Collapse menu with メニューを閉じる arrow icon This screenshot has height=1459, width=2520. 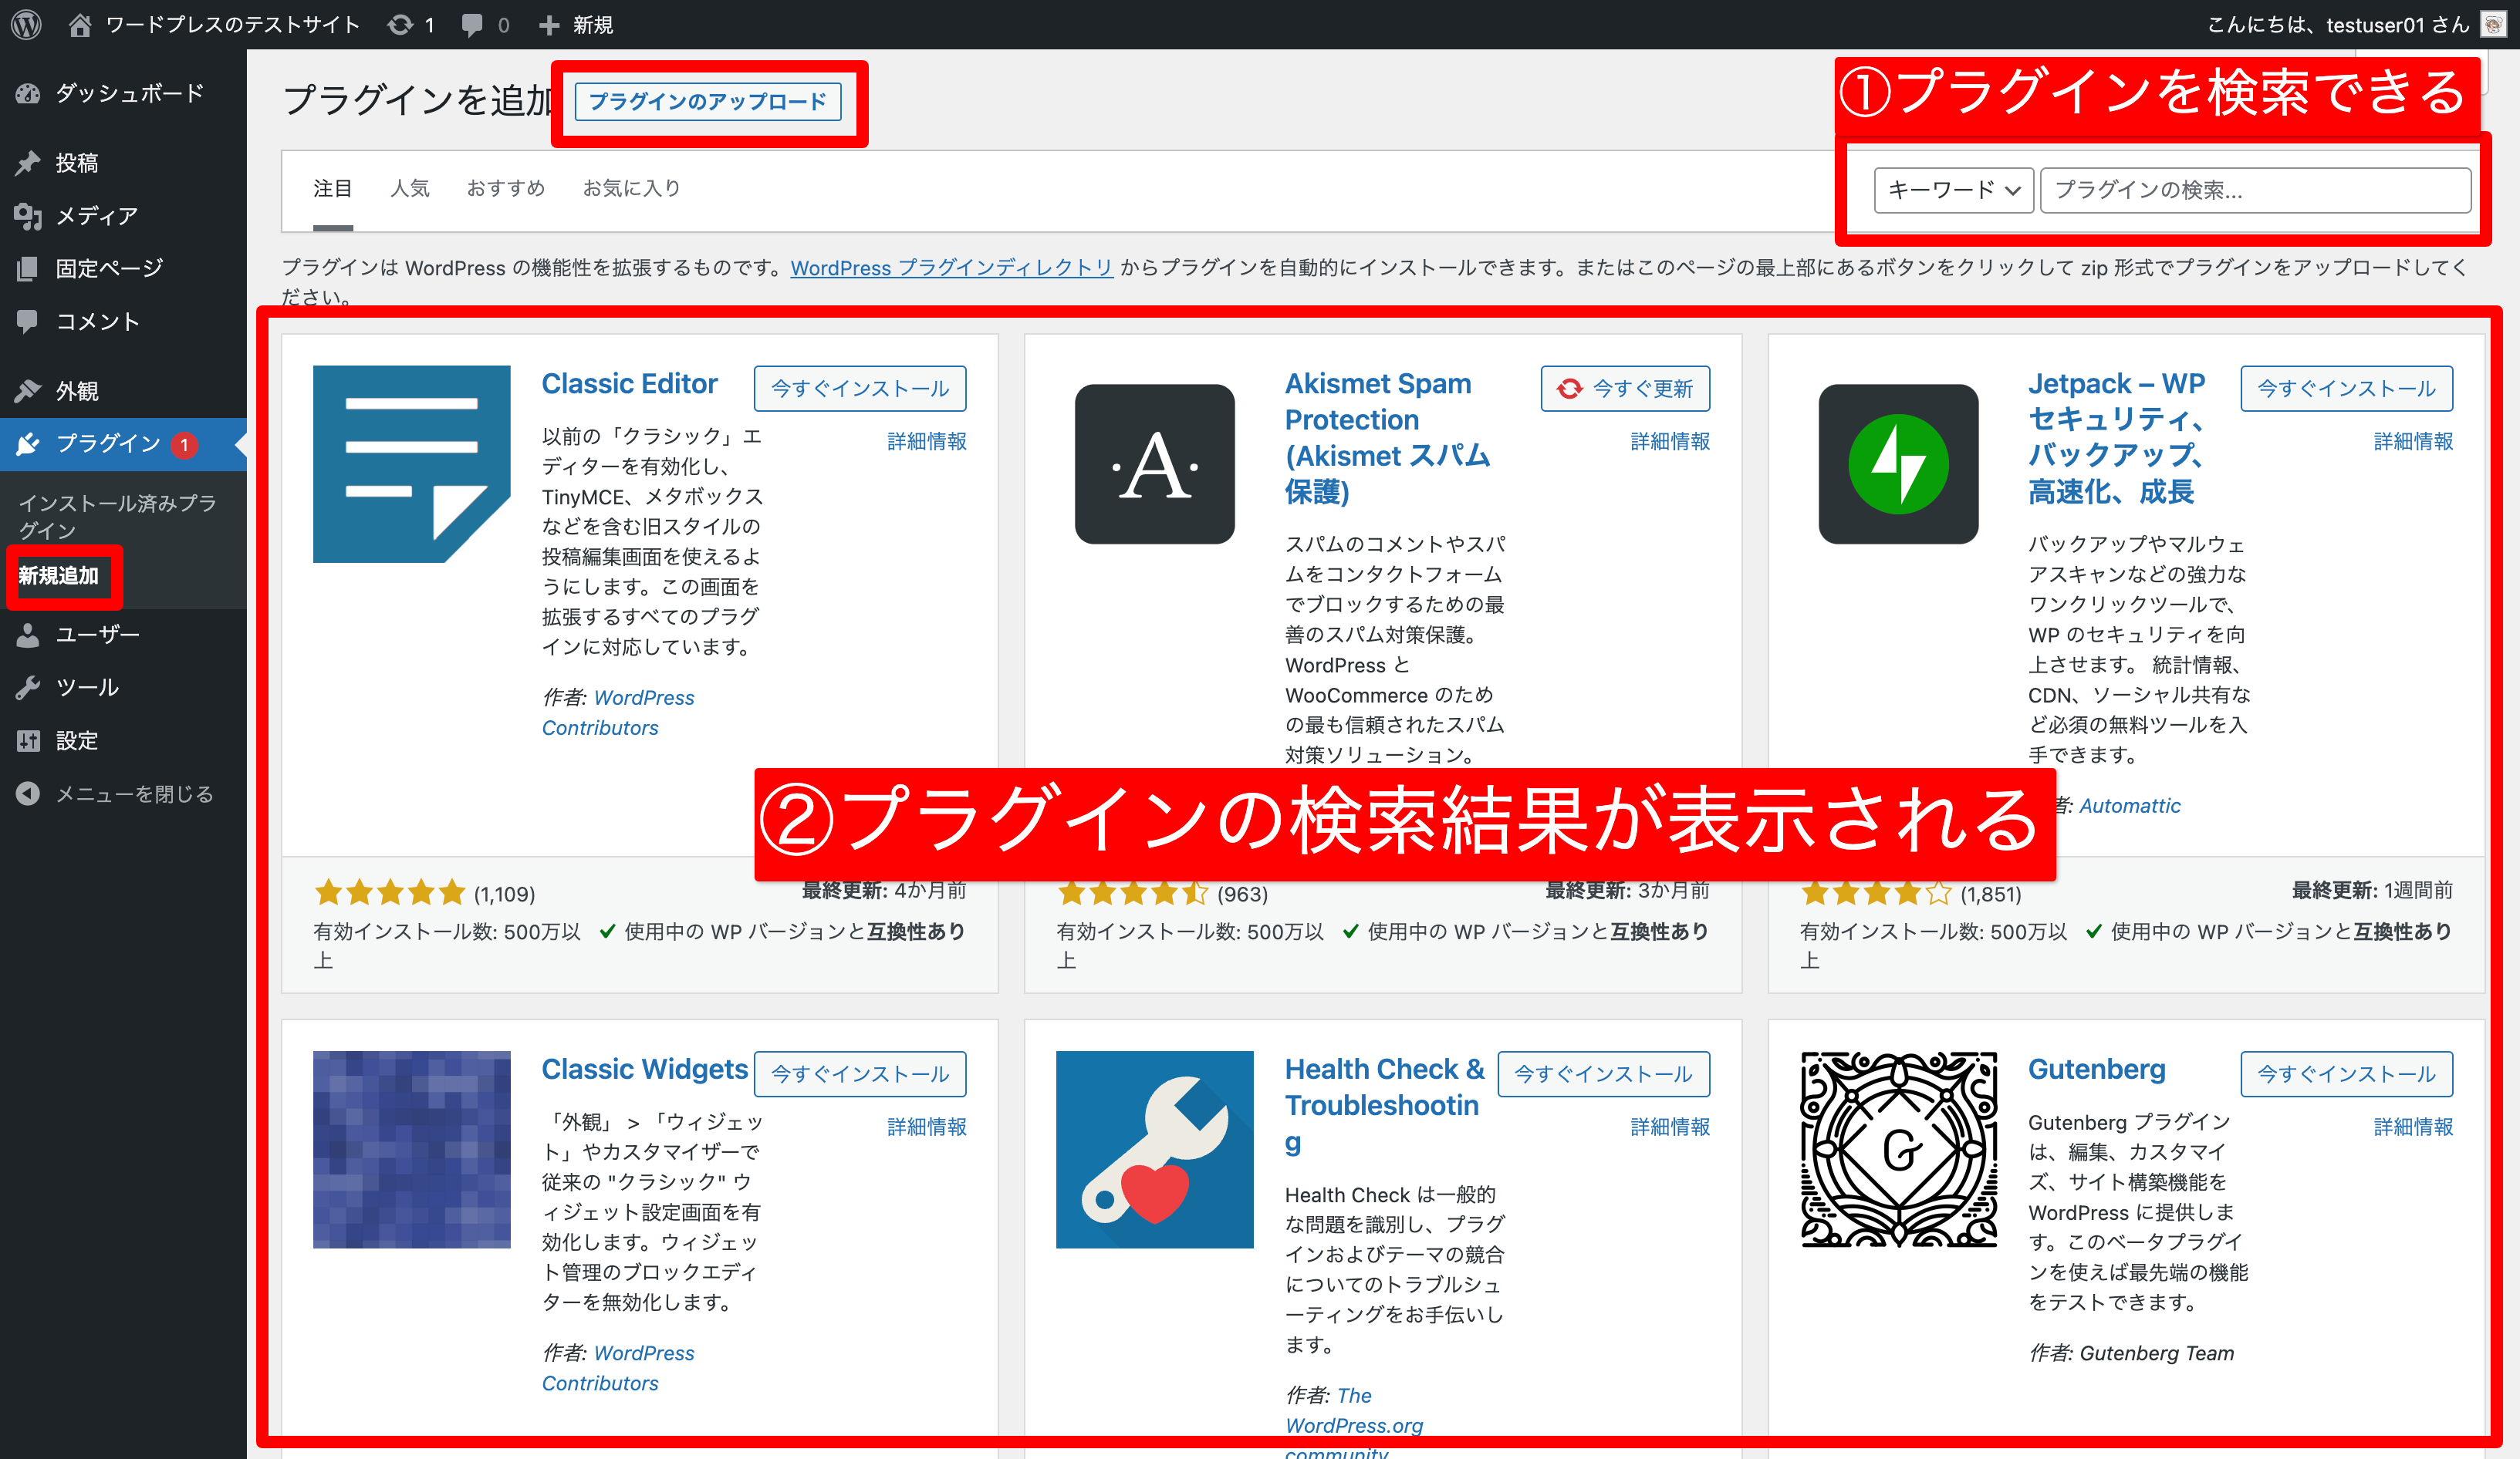pyautogui.click(x=28, y=794)
